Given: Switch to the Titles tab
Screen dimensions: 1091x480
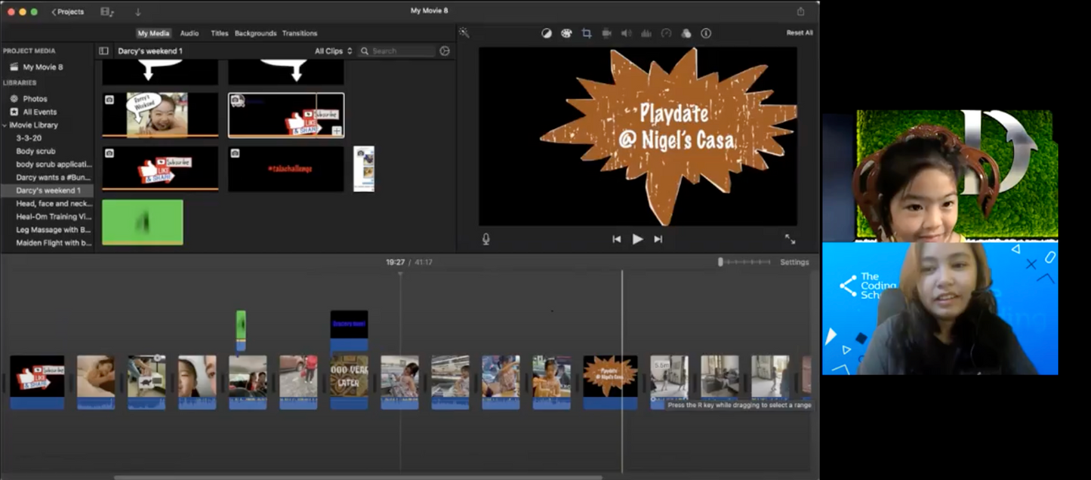Looking at the screenshot, I should (219, 33).
